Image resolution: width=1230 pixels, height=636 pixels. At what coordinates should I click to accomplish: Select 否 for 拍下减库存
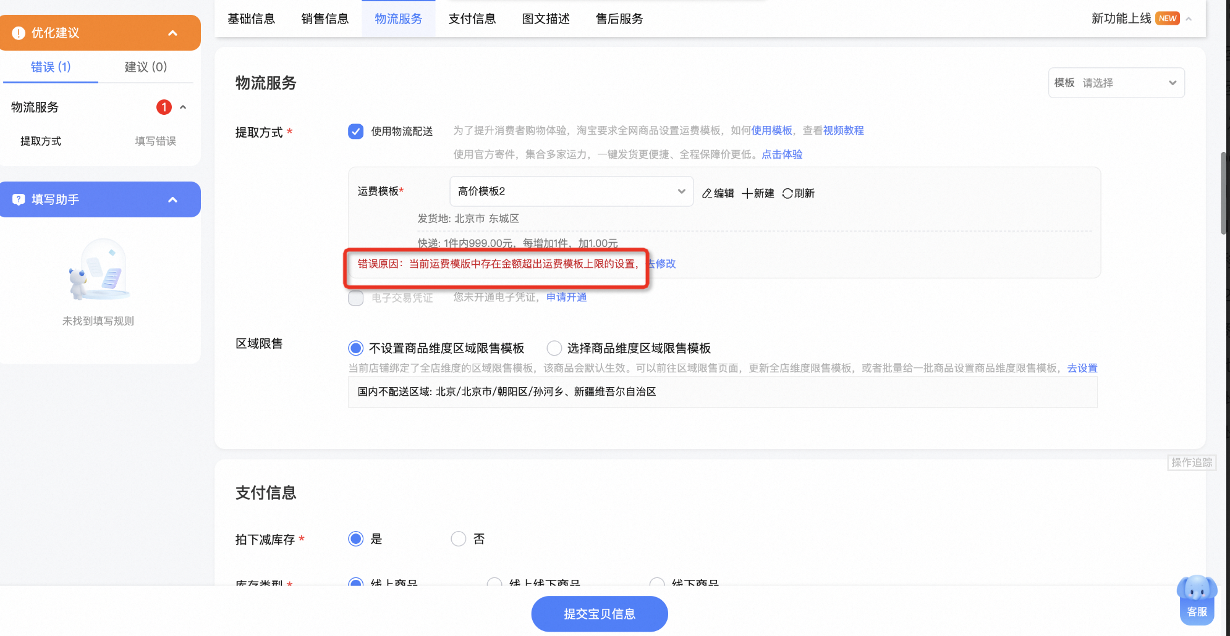coord(458,539)
